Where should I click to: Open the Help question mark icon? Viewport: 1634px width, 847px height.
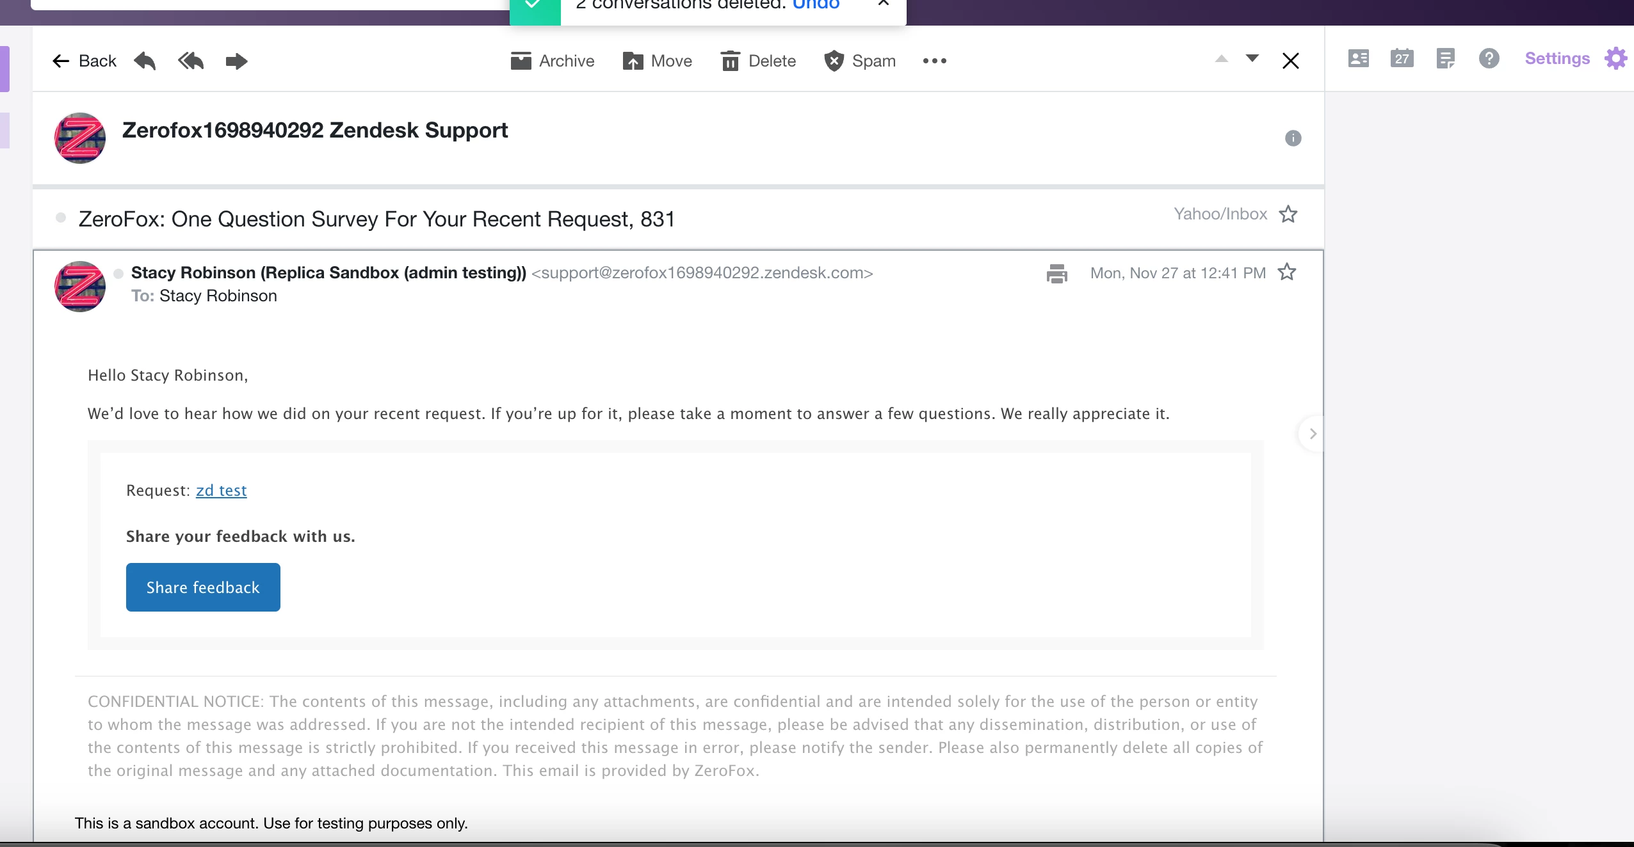[1489, 59]
